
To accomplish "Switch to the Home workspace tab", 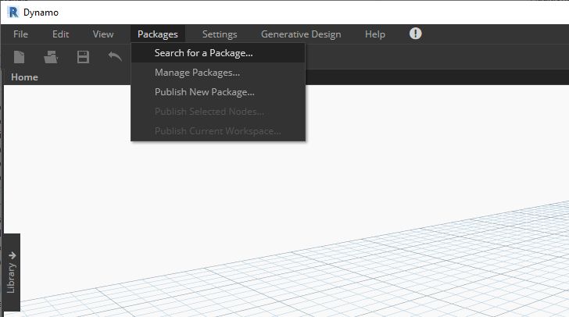I will [24, 77].
